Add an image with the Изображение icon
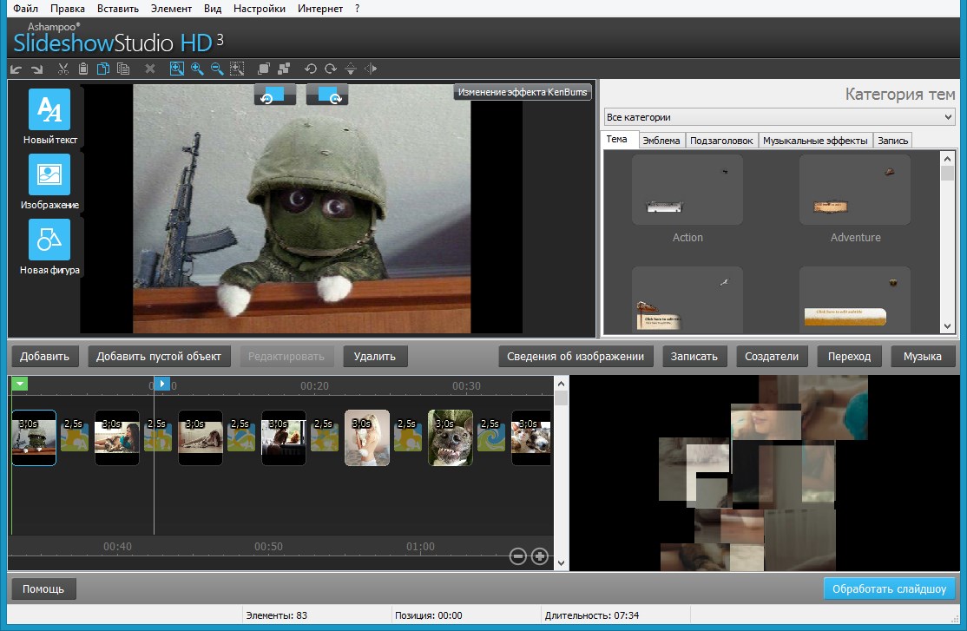Image resolution: width=967 pixels, height=631 pixels. [49, 174]
